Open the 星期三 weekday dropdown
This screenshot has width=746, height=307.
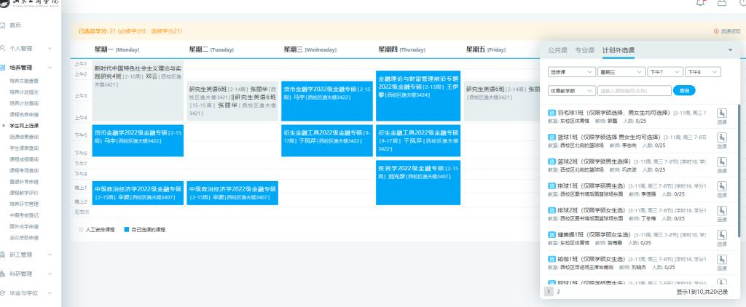click(x=621, y=72)
